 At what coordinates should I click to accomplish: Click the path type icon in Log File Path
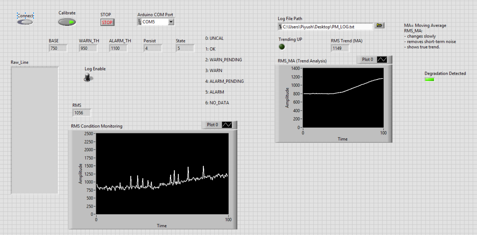pos(280,27)
